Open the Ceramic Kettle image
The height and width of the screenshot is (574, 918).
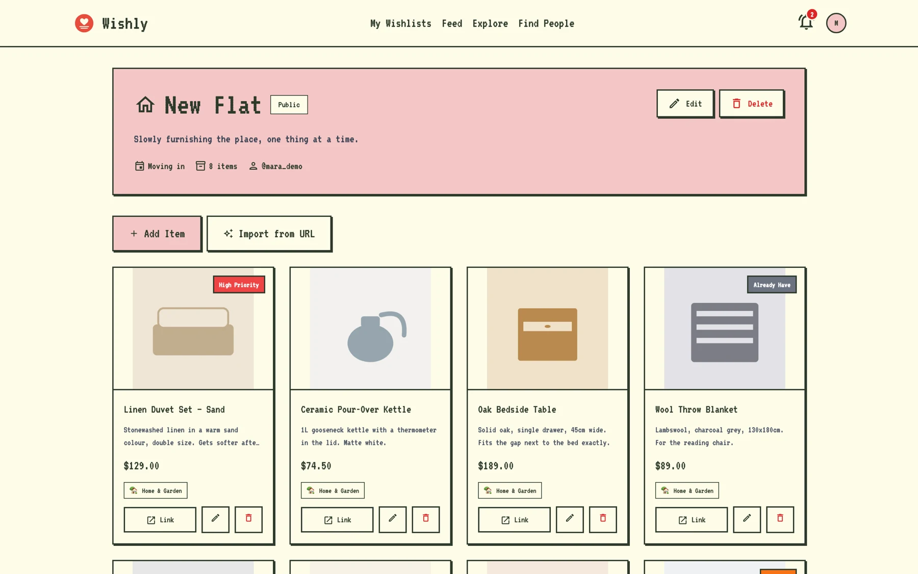370,328
